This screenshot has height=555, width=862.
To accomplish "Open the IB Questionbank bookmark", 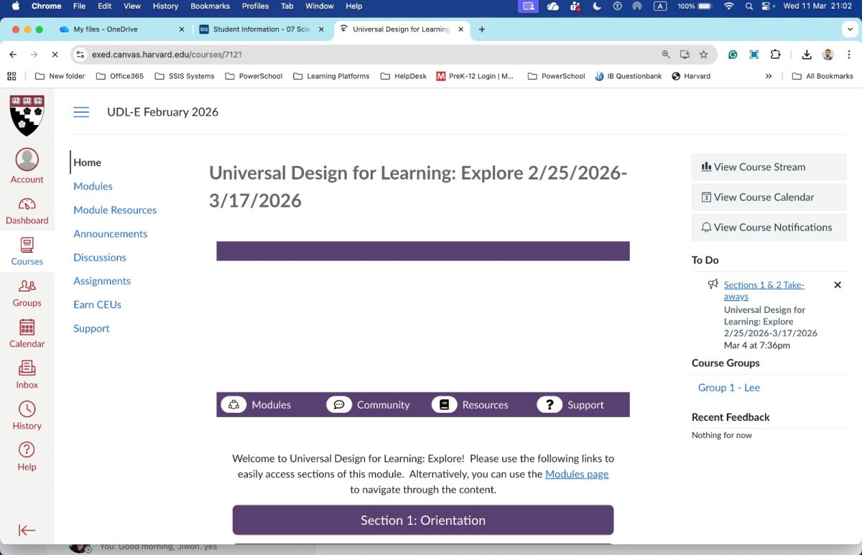I will tap(627, 76).
